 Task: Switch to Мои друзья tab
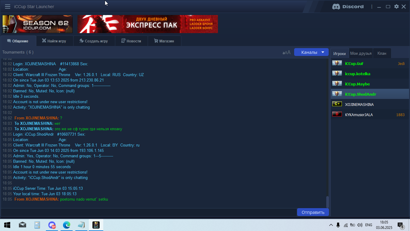point(361,53)
